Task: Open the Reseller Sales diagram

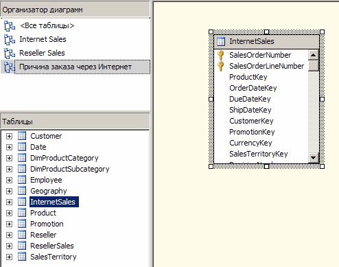Action: click(42, 53)
